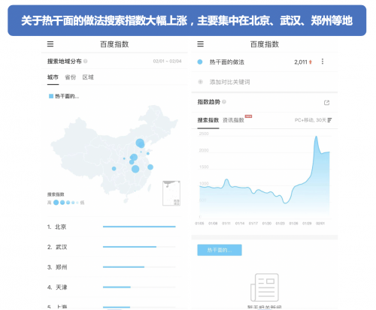Click the 武汉 ranking bar
The image size is (376, 310).
[139, 247]
